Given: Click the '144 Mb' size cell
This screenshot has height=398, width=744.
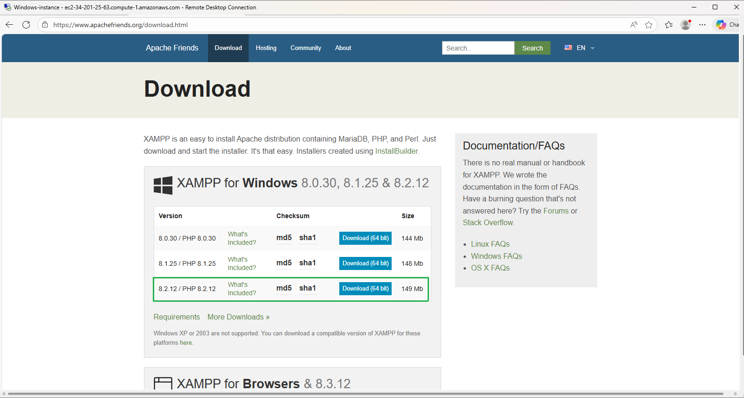Looking at the screenshot, I should pyautogui.click(x=412, y=238).
